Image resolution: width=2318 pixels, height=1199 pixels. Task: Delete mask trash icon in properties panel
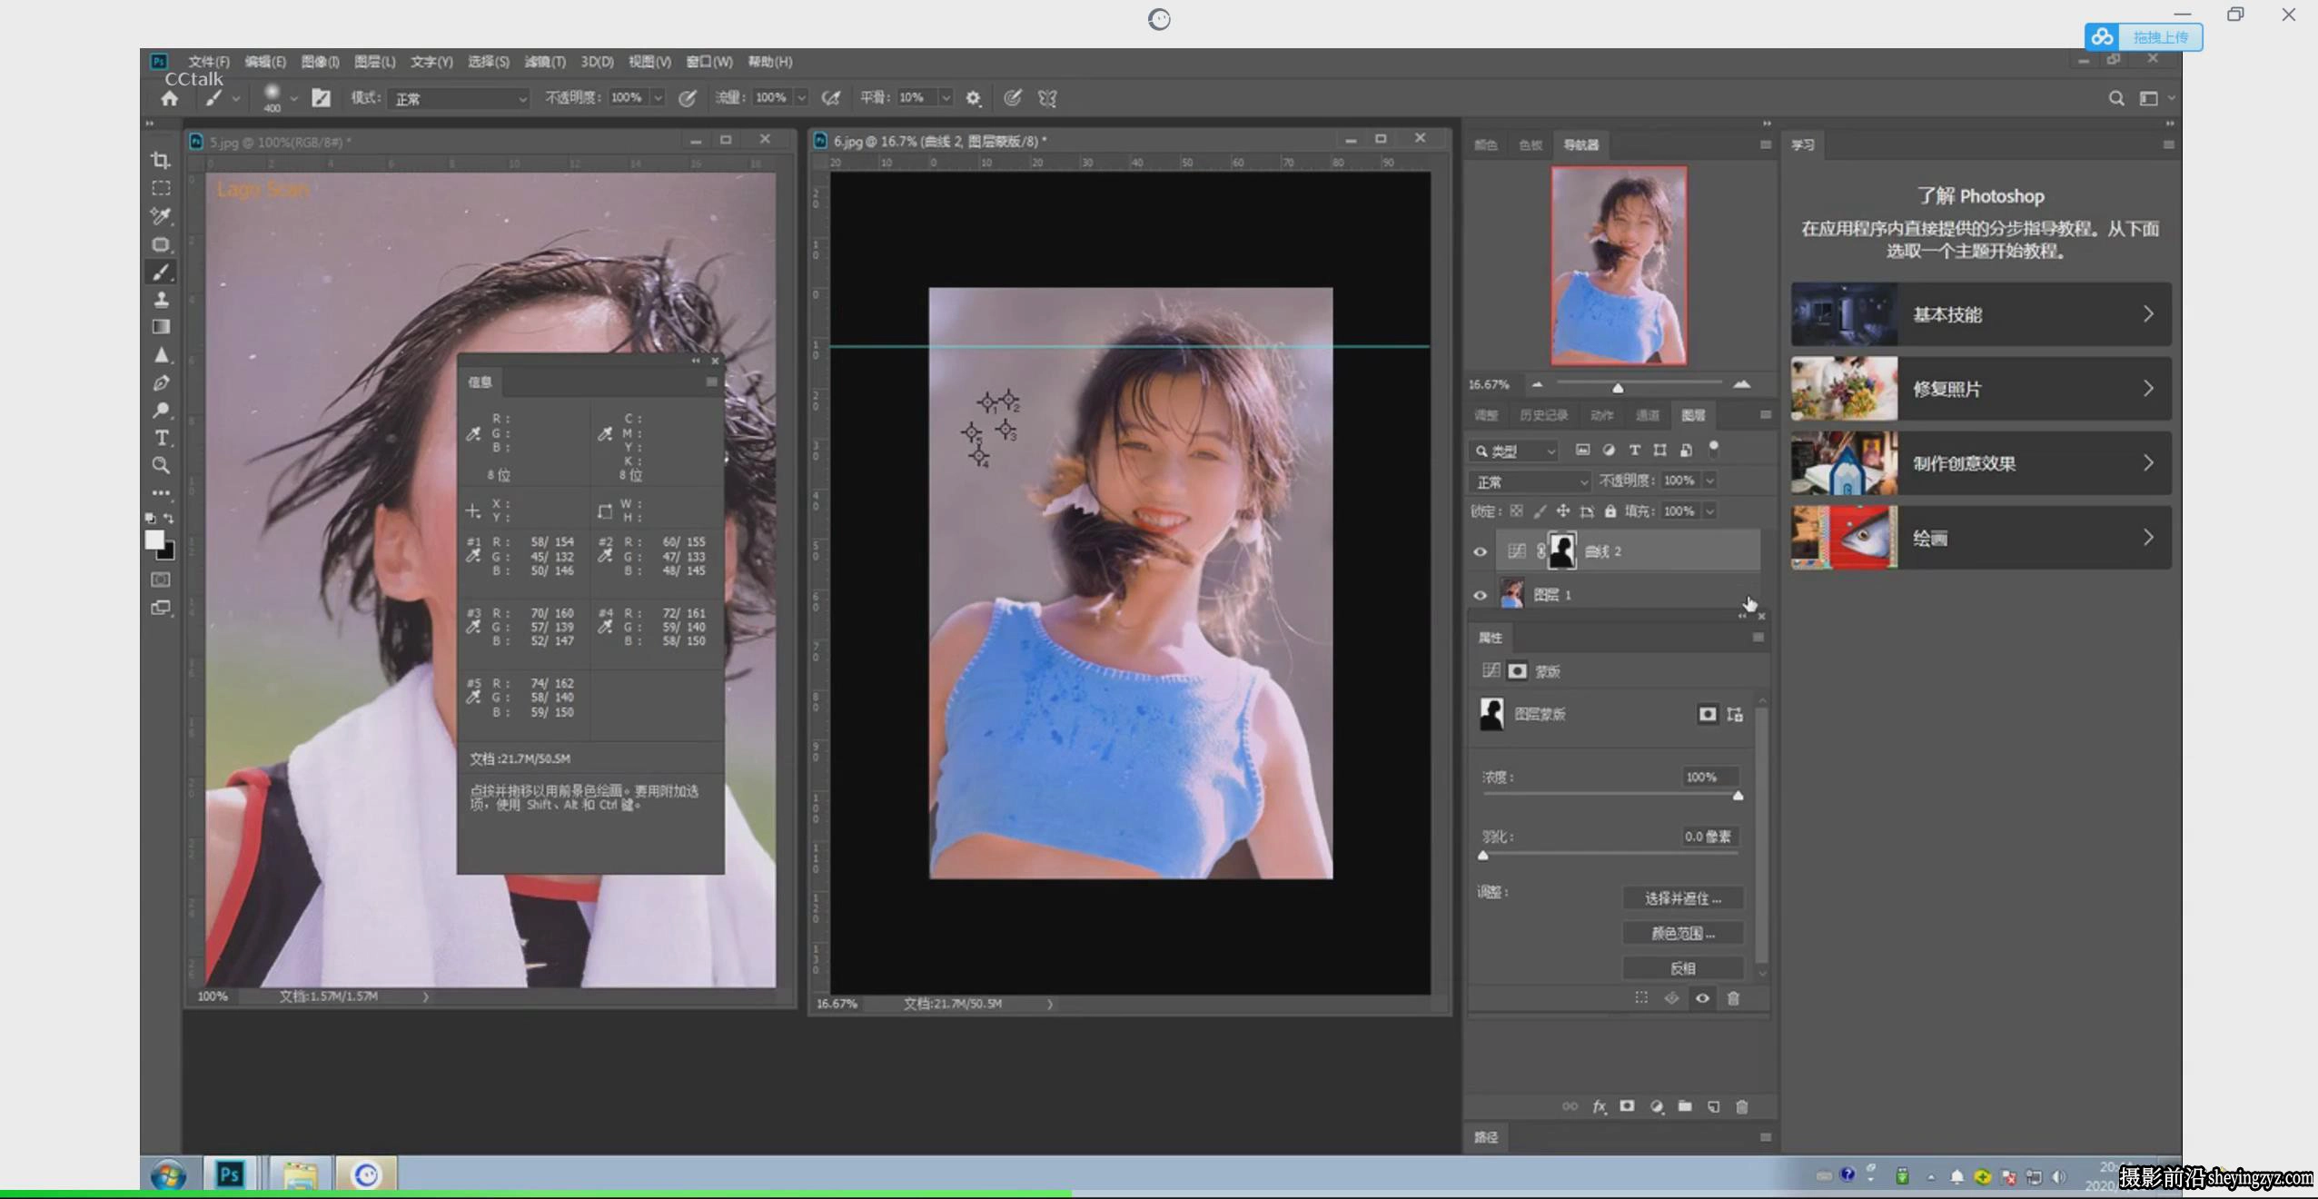tap(1733, 998)
